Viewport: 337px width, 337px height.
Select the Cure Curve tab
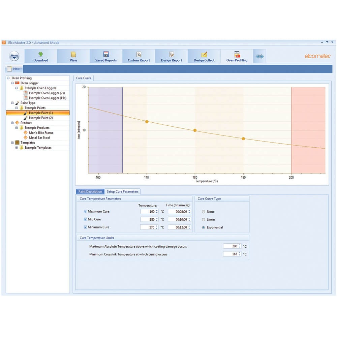83,78
